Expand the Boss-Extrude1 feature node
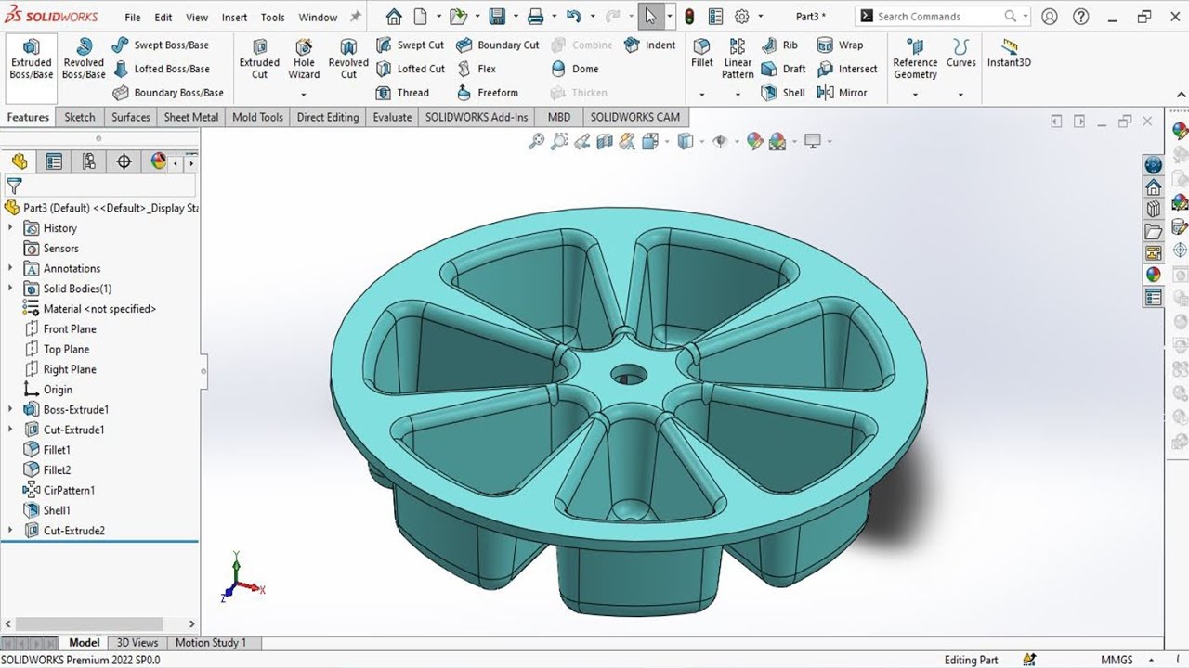The image size is (1189, 668). click(x=10, y=409)
